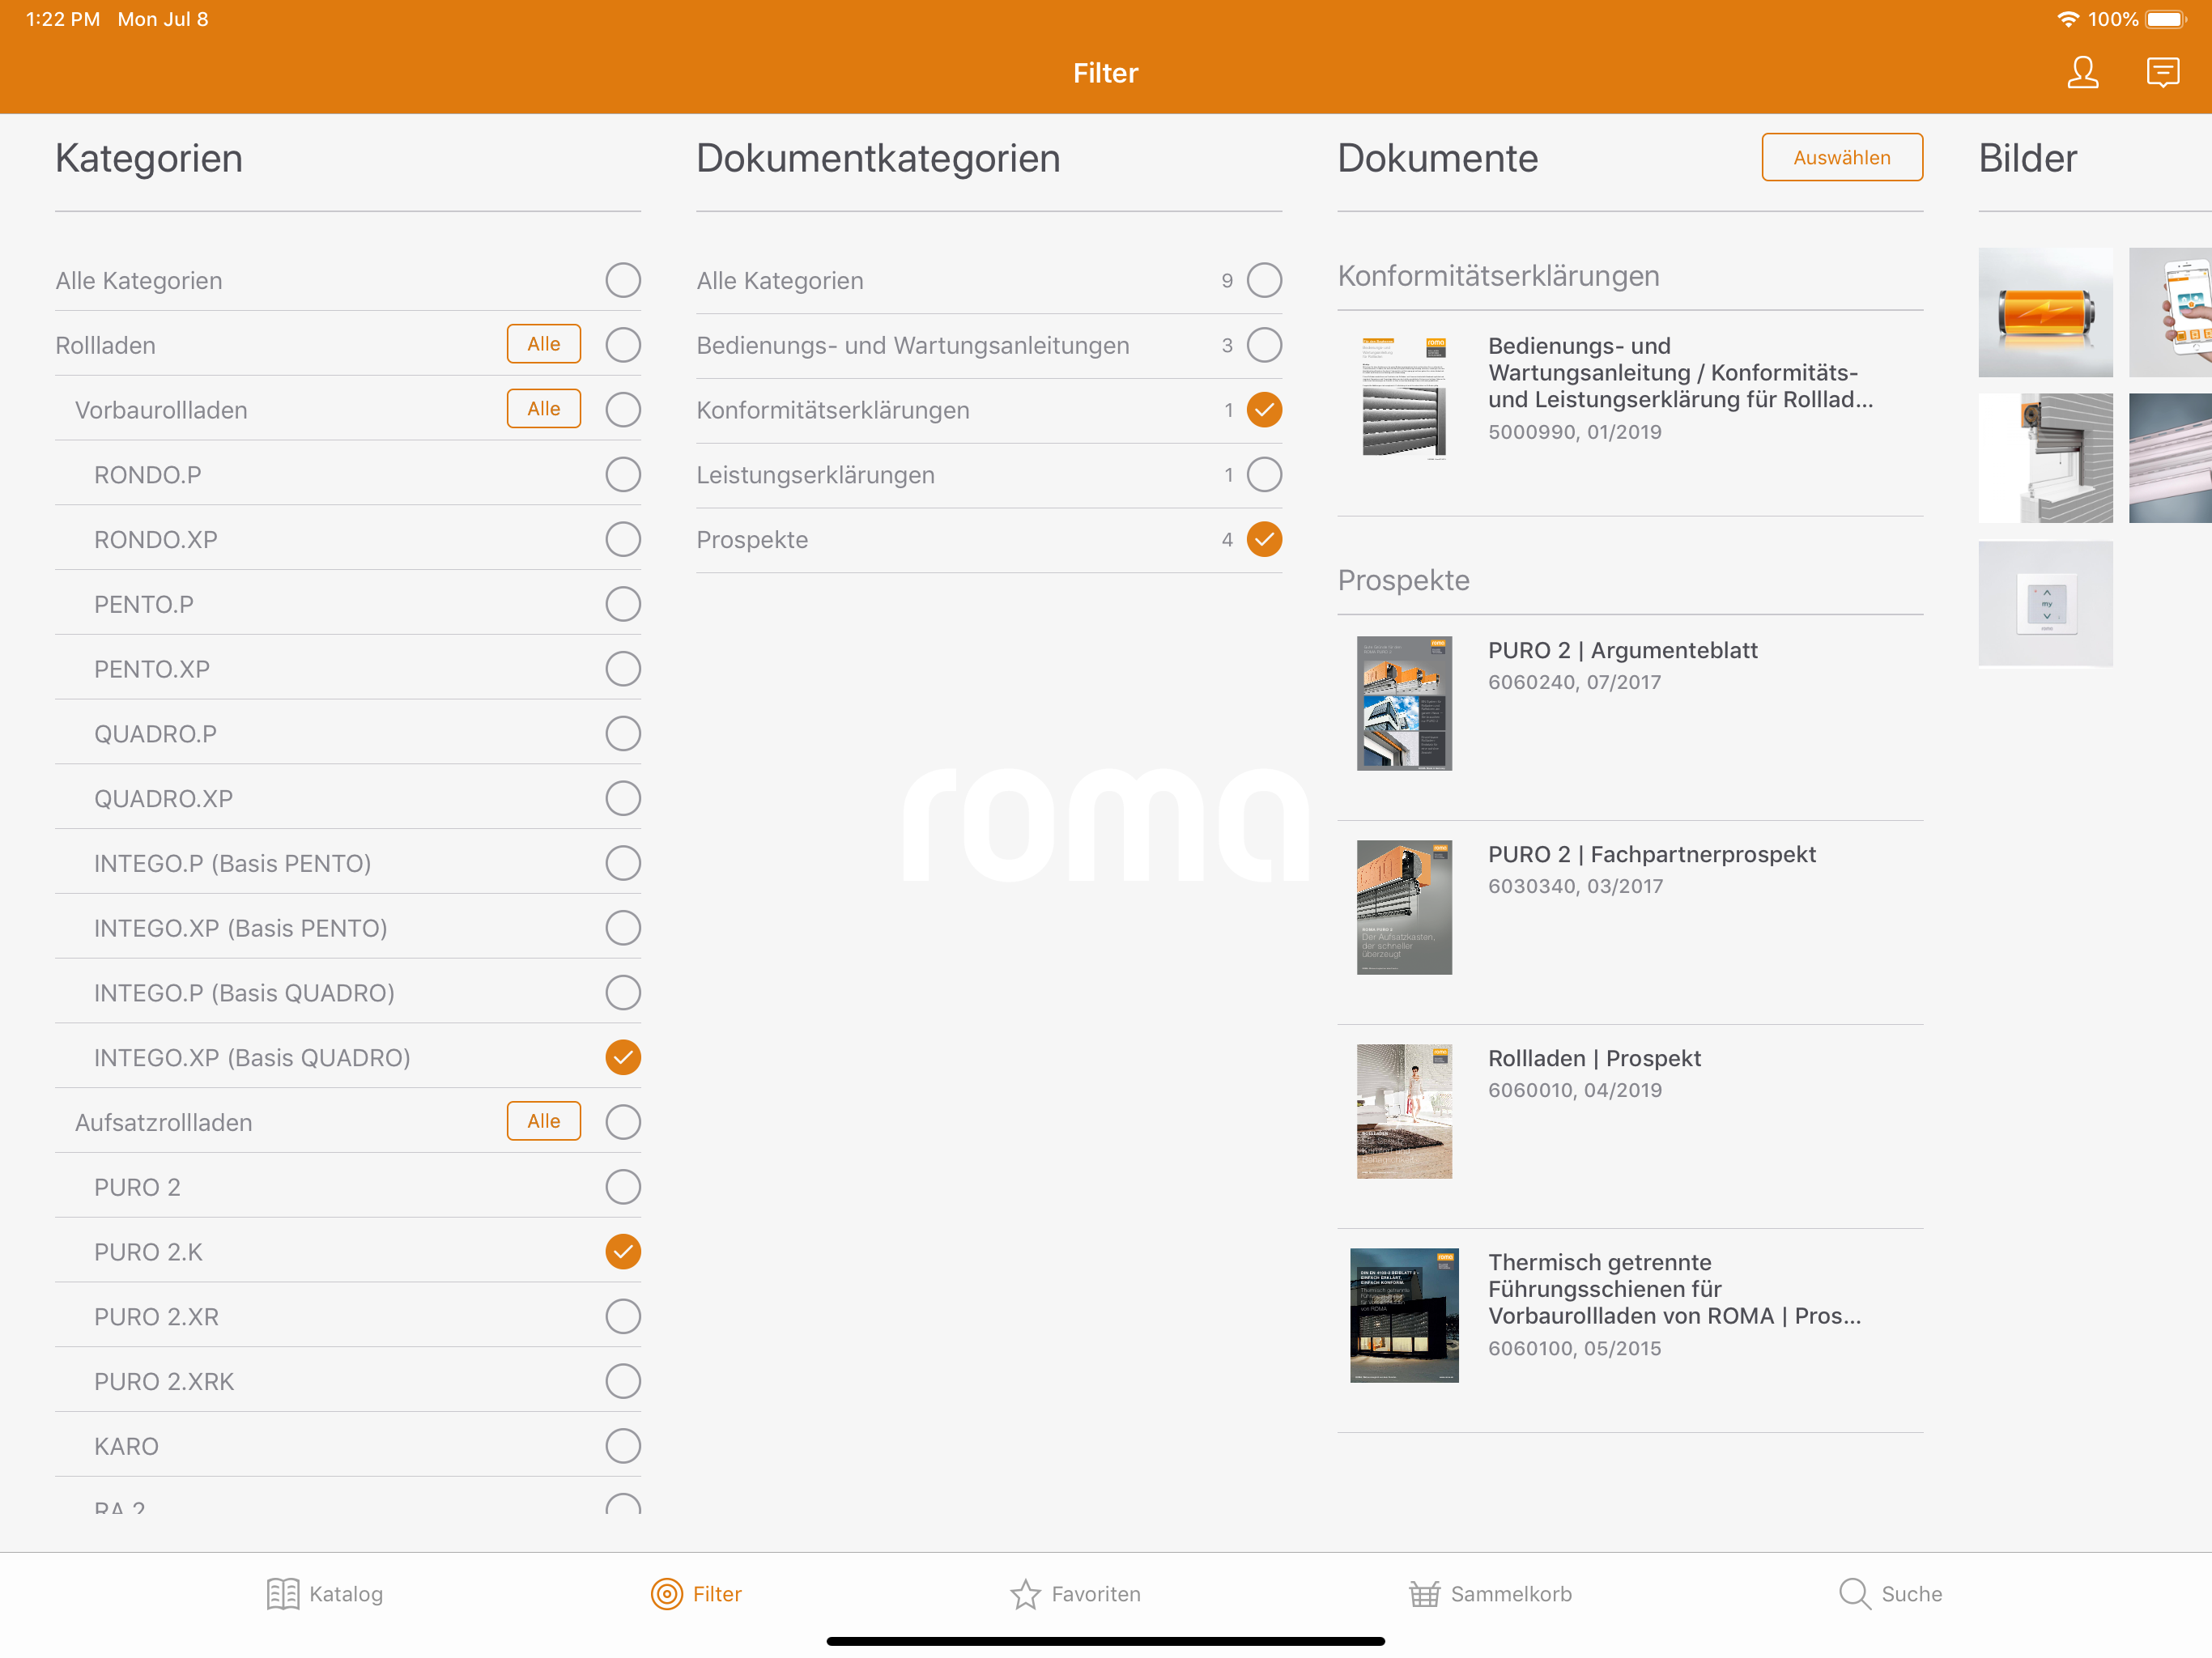Select QUADRO.XP category row
This screenshot has width=2212, height=1658.
[348, 798]
